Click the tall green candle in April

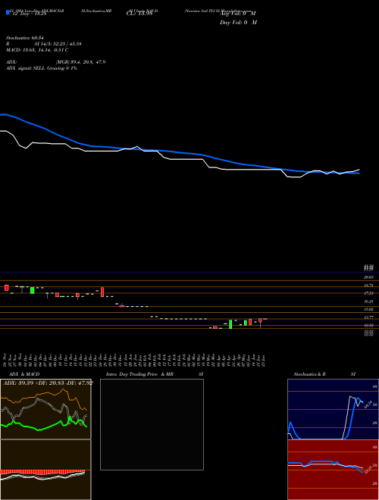(230, 324)
